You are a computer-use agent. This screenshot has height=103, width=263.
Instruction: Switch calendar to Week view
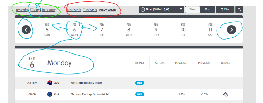click(x=193, y=9)
